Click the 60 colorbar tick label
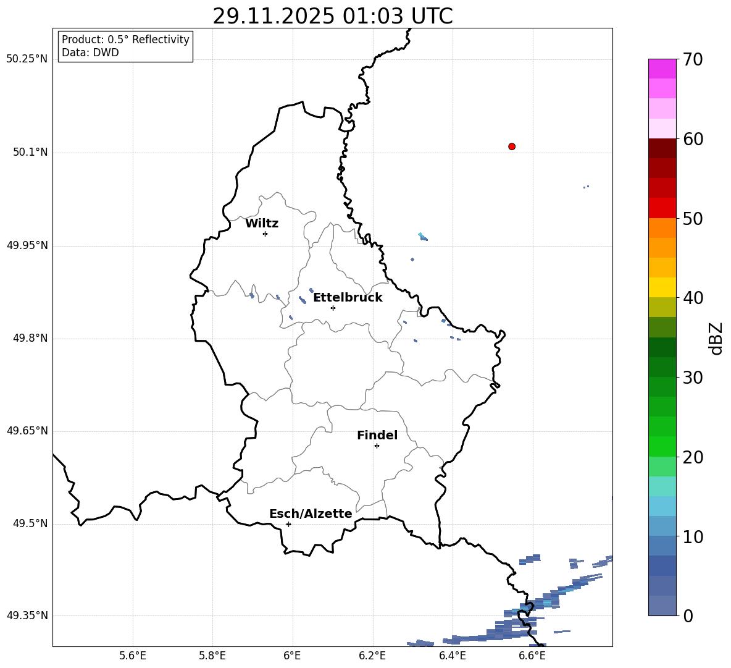Image resolution: width=731 pixels, height=668 pixels. pyautogui.click(x=693, y=139)
